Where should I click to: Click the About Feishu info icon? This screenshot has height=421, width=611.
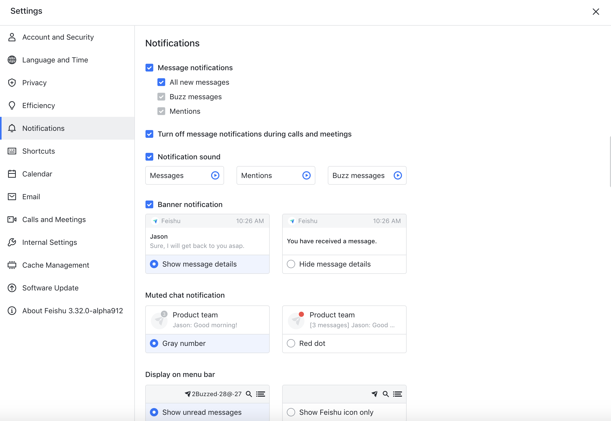12,311
